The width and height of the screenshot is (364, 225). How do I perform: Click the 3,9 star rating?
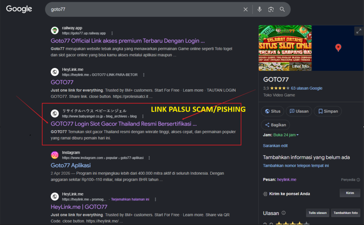(276, 88)
